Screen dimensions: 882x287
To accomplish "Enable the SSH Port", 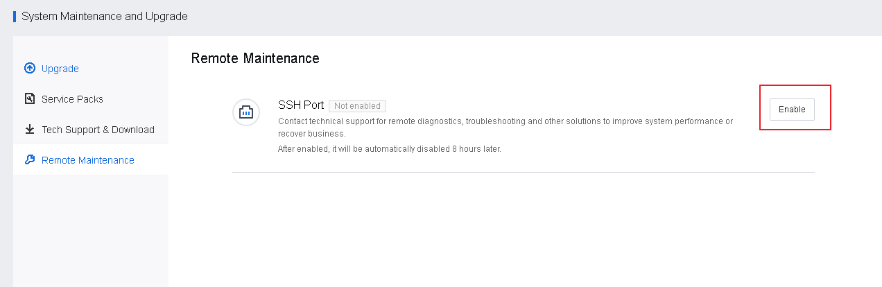I will 792,110.
